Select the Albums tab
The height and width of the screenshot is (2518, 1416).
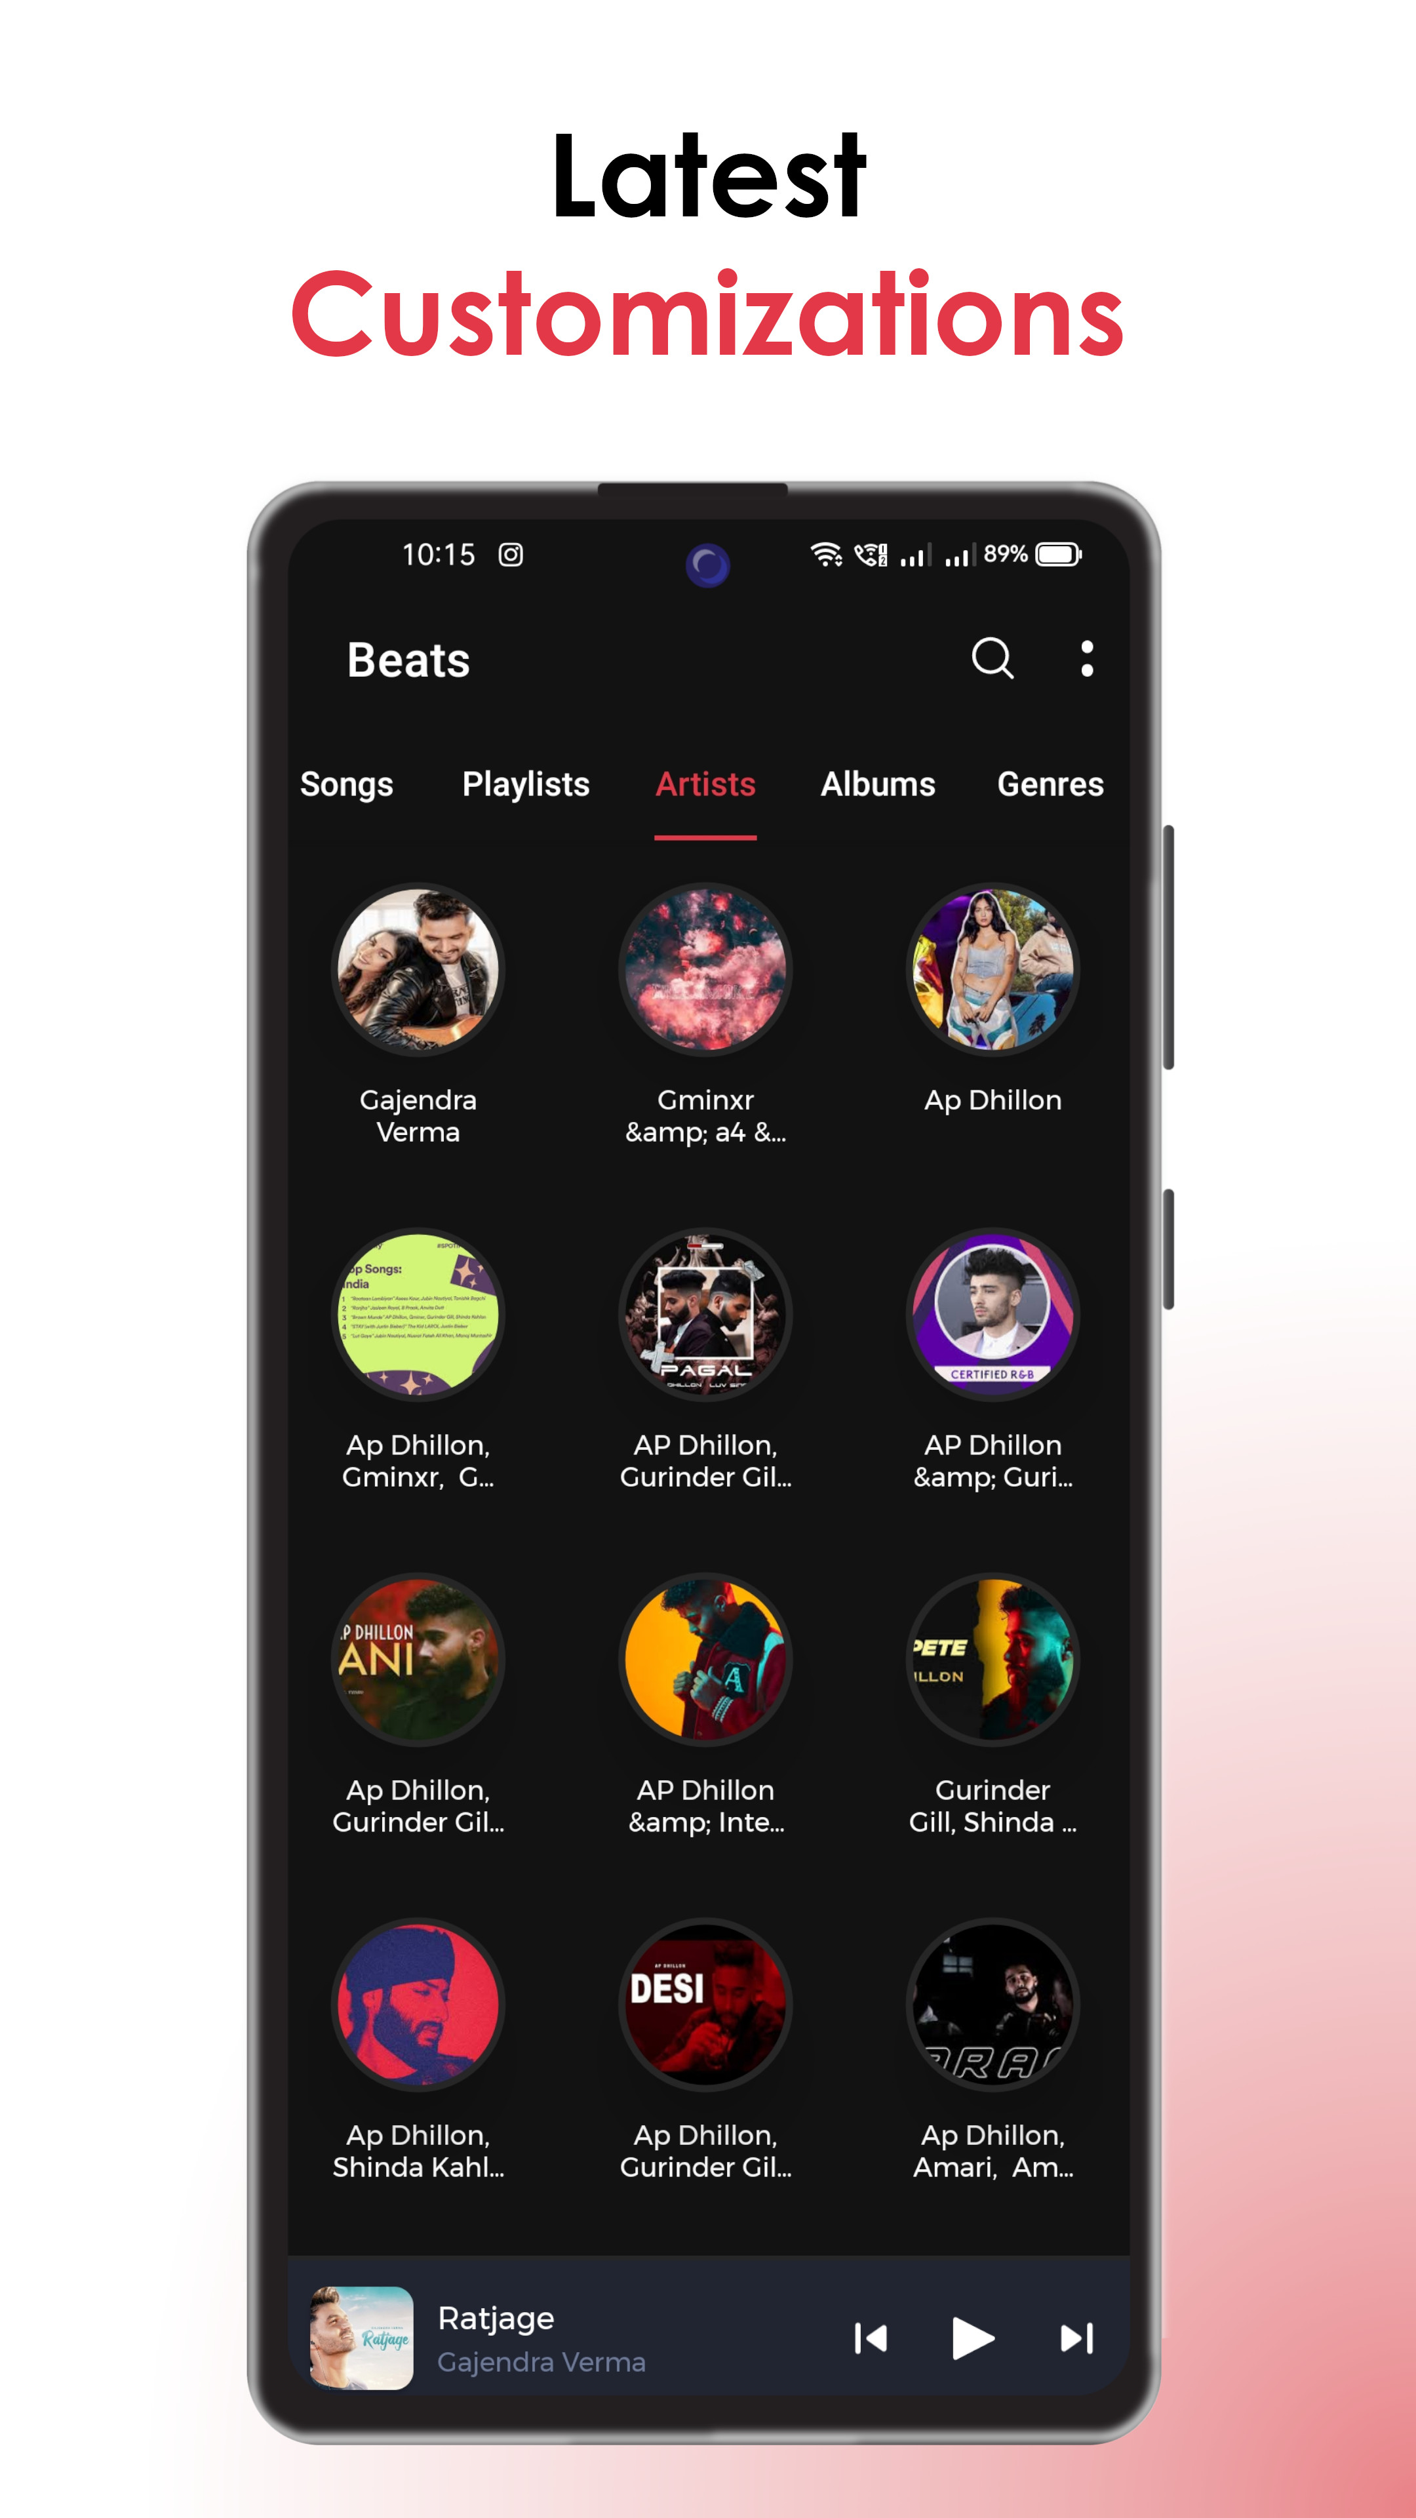876,784
